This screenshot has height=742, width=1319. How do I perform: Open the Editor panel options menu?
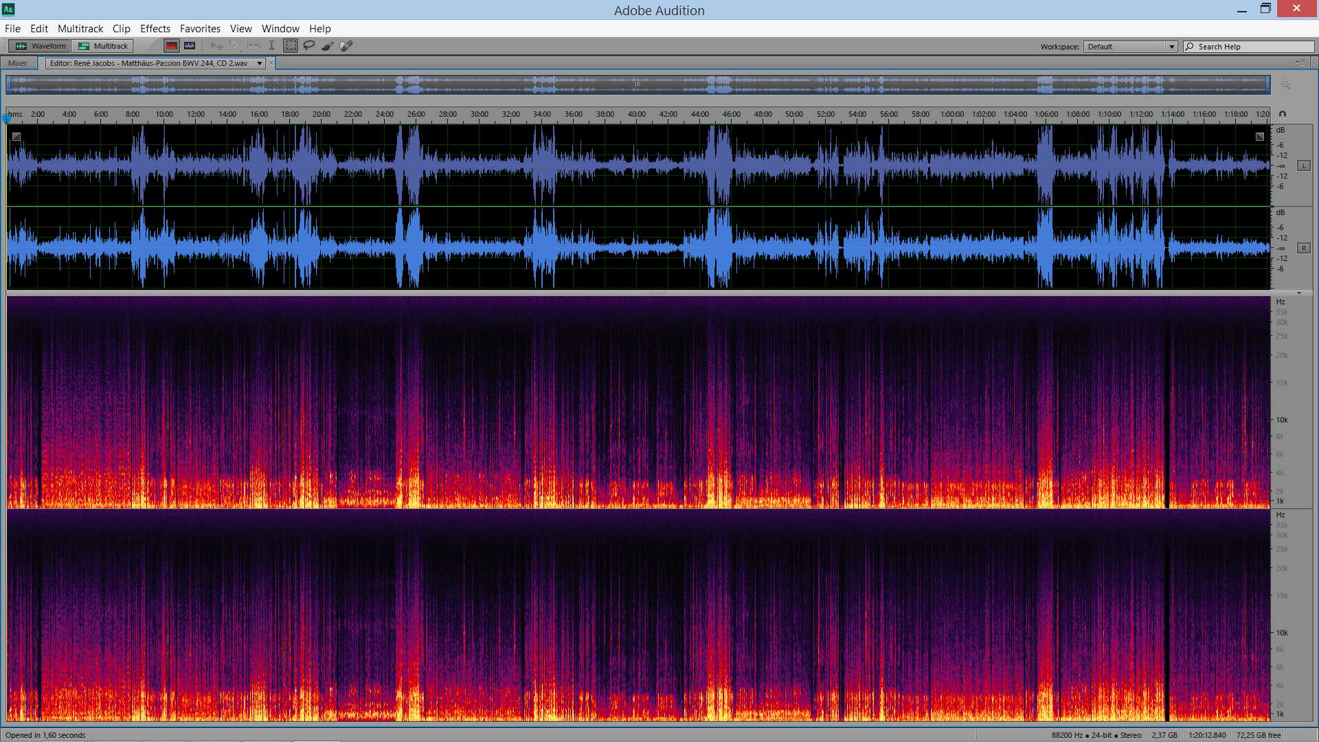point(1301,63)
